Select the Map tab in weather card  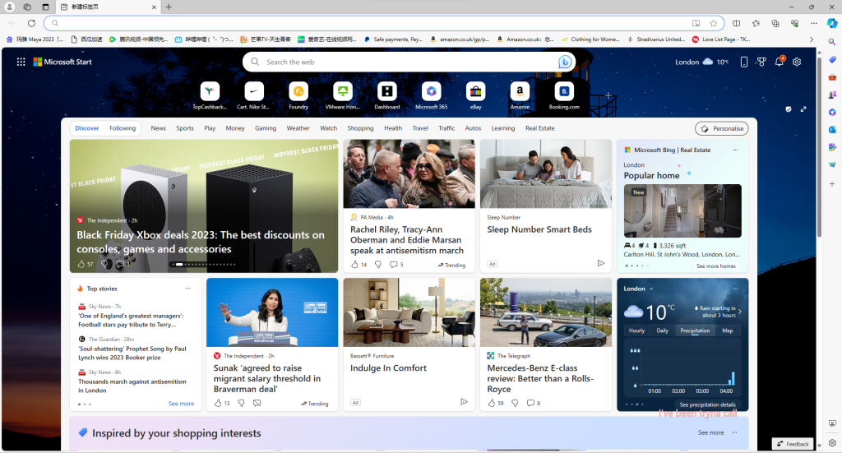pyautogui.click(x=728, y=331)
